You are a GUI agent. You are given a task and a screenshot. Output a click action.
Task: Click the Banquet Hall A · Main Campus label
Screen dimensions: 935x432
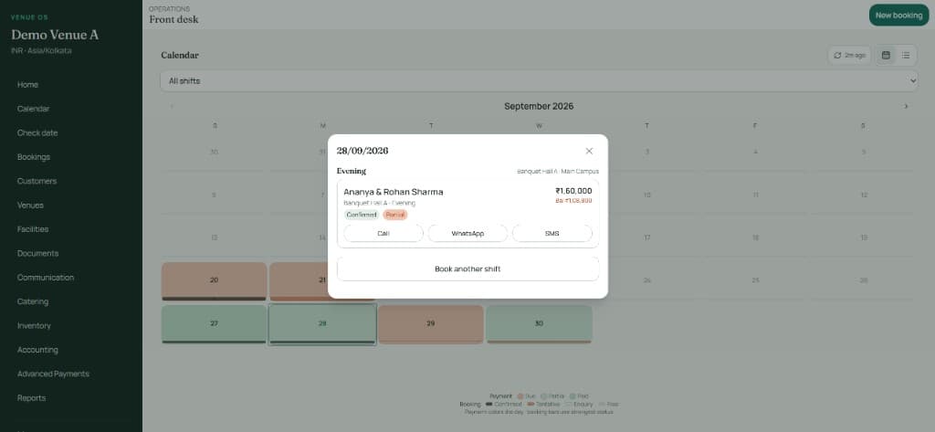[558, 172]
